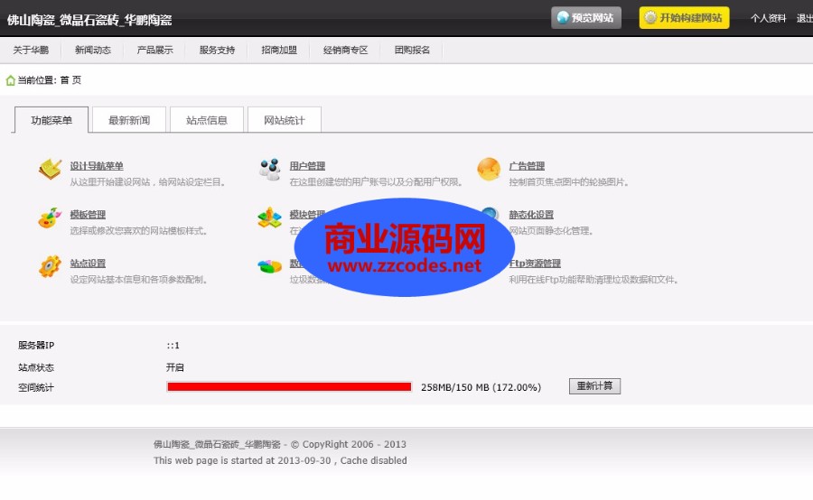Viewport: 813px width, 500px height.
Task: Open the 设计导航菜单 link
Action: [x=97, y=166]
